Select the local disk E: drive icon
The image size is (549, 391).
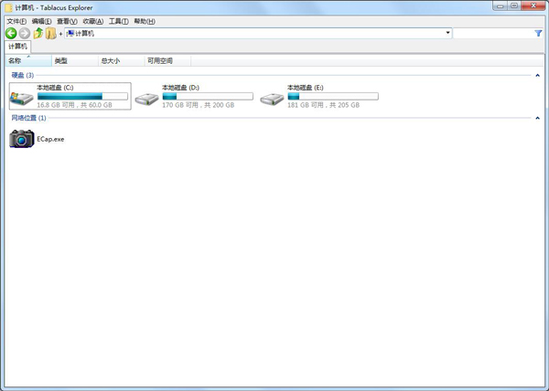272,97
